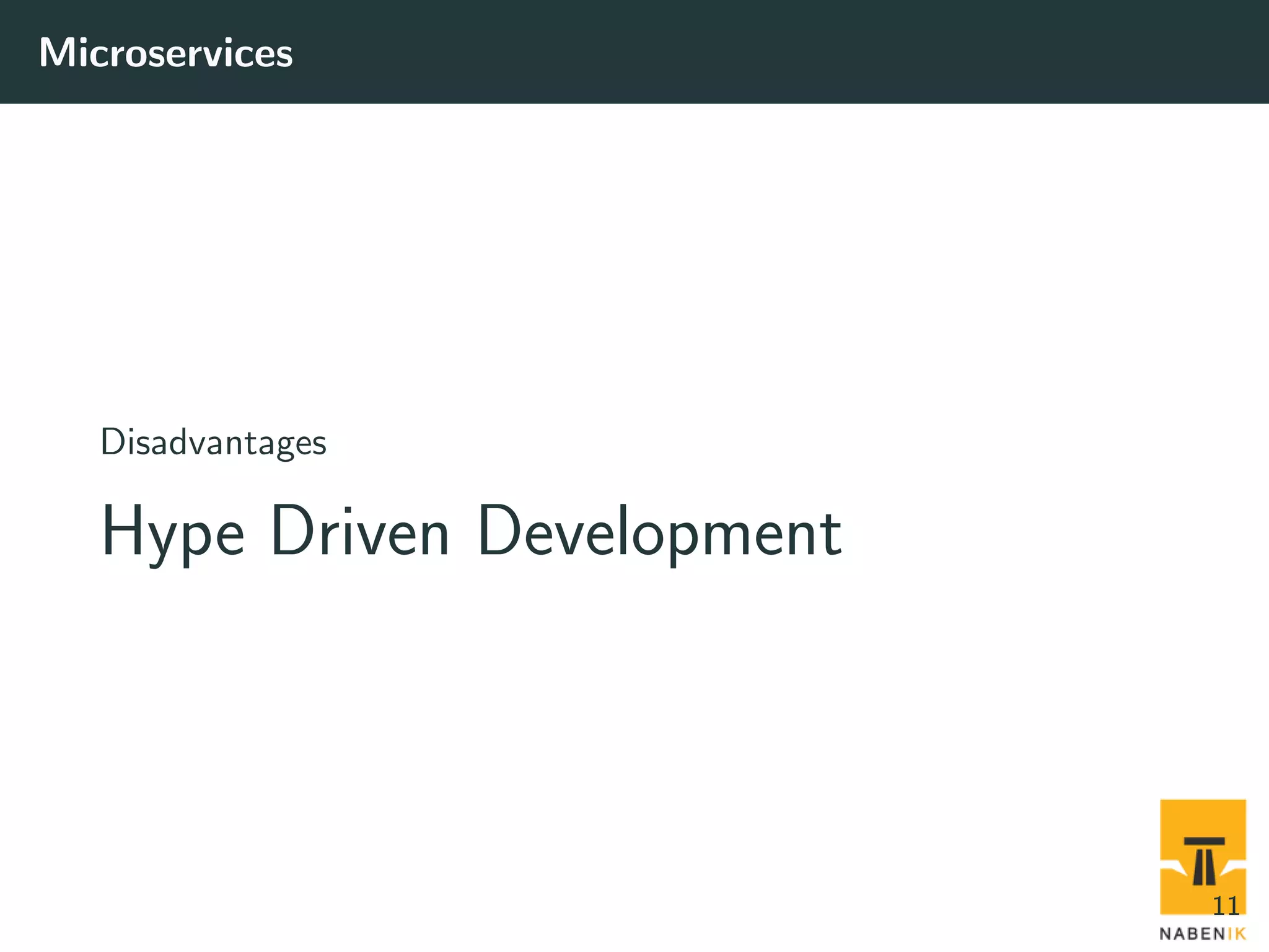Click the Microservices slide title
1269x952 pixels.
click(x=165, y=53)
